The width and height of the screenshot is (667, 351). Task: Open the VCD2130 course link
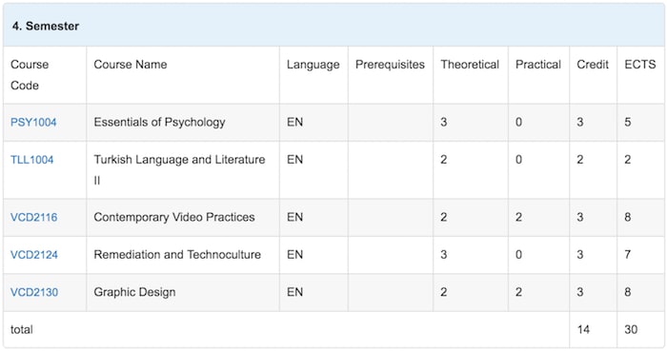pos(34,292)
